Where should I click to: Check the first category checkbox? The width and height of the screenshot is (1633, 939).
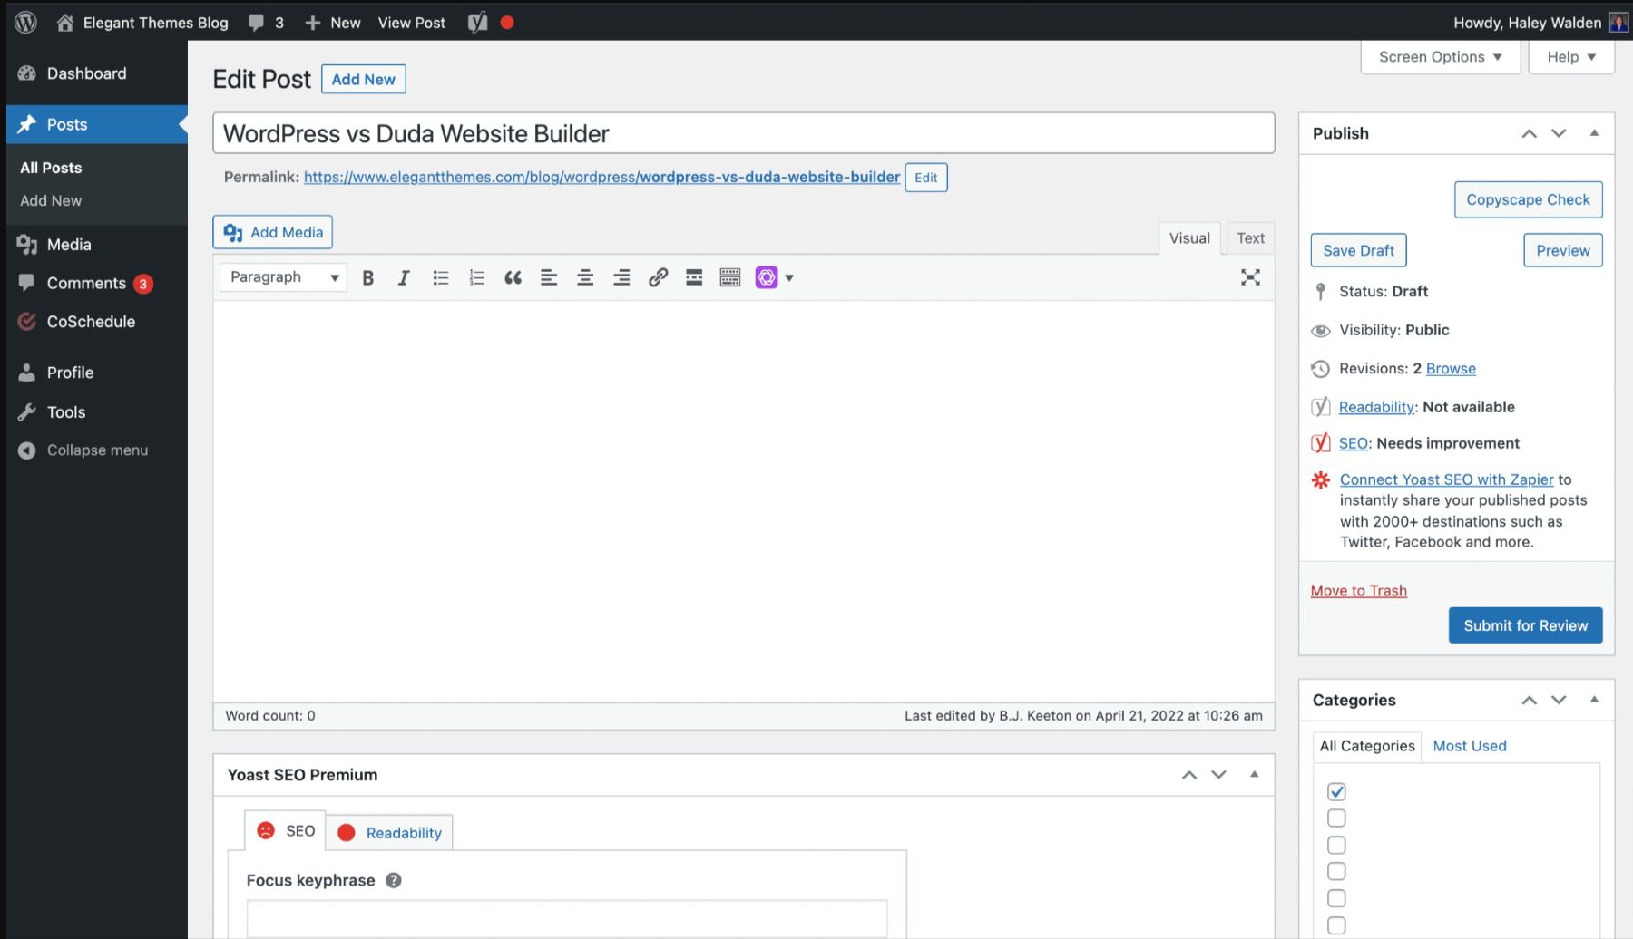[x=1336, y=791]
